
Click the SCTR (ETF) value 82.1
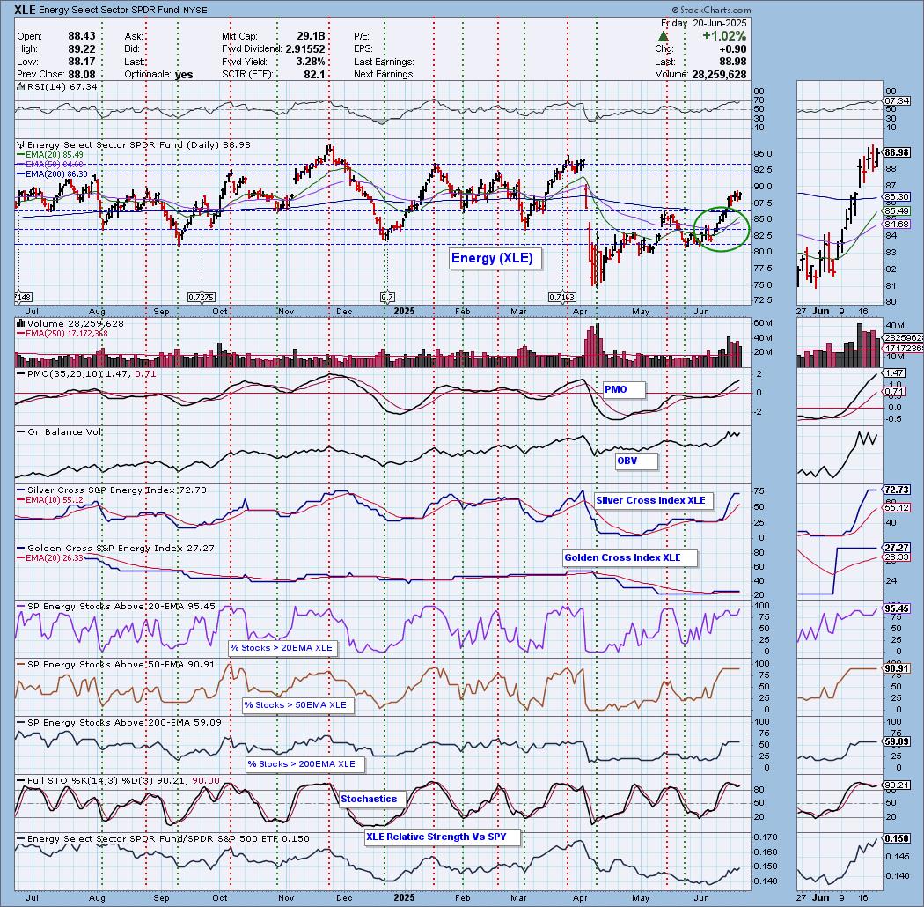(x=314, y=75)
